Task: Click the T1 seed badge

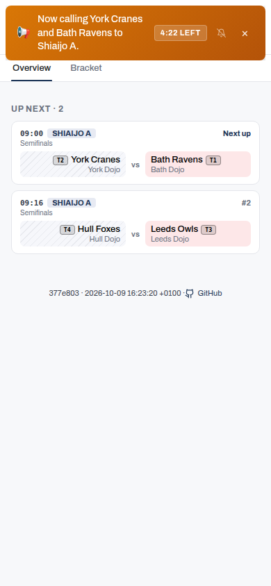Action: (213, 160)
